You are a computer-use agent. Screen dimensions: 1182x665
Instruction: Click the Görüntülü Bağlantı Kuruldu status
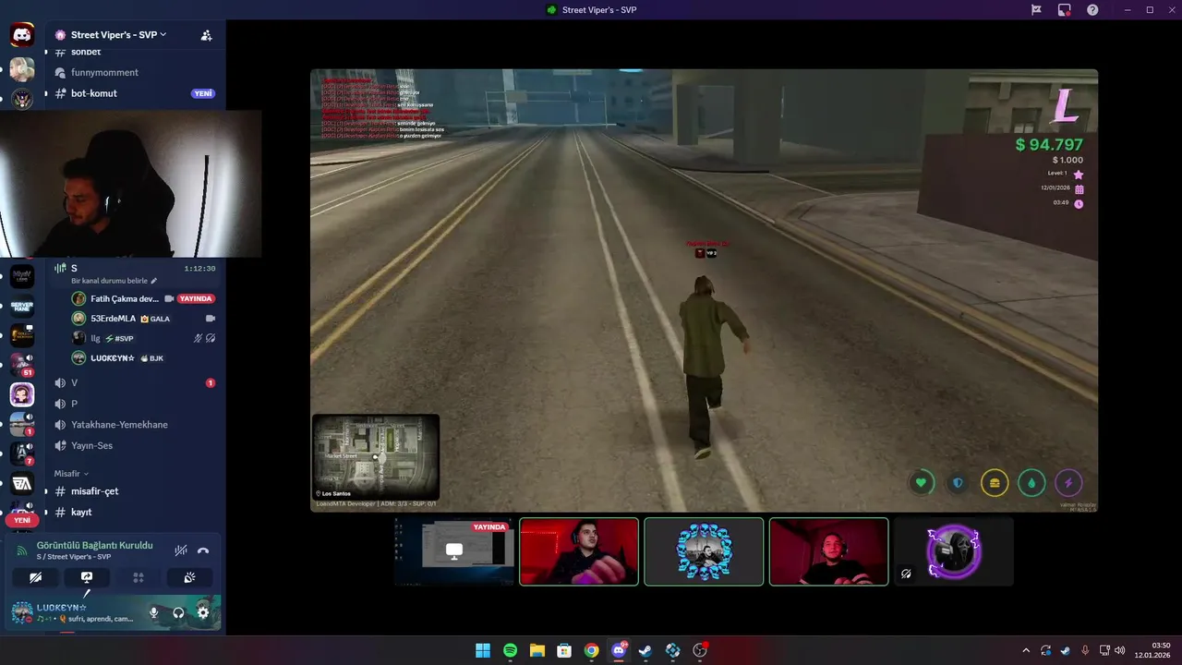point(94,545)
